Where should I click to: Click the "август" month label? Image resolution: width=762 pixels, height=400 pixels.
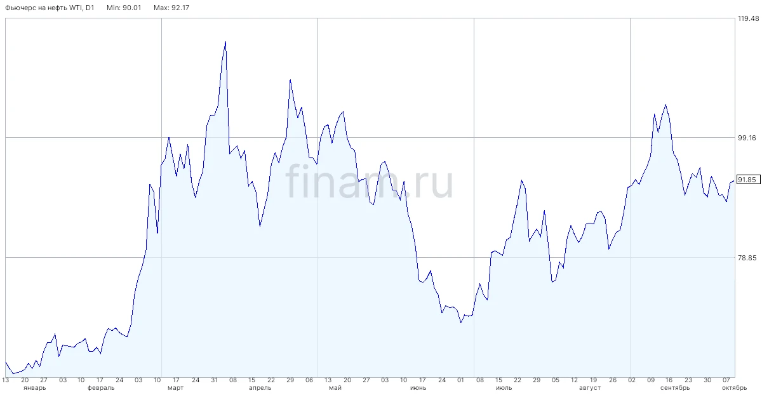click(x=590, y=387)
